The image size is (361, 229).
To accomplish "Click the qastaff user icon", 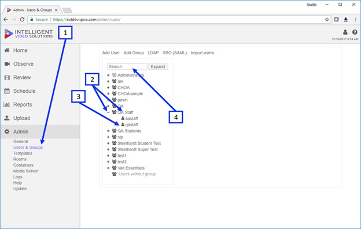I will click(123, 125).
